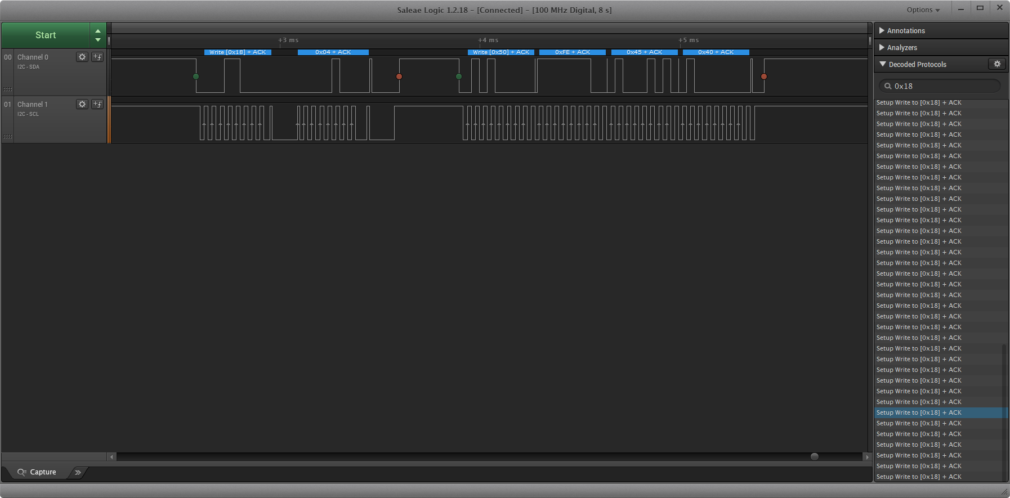Click the decoded protocols vertical scrollbar
This screenshot has width=1010, height=498.
point(1004,412)
